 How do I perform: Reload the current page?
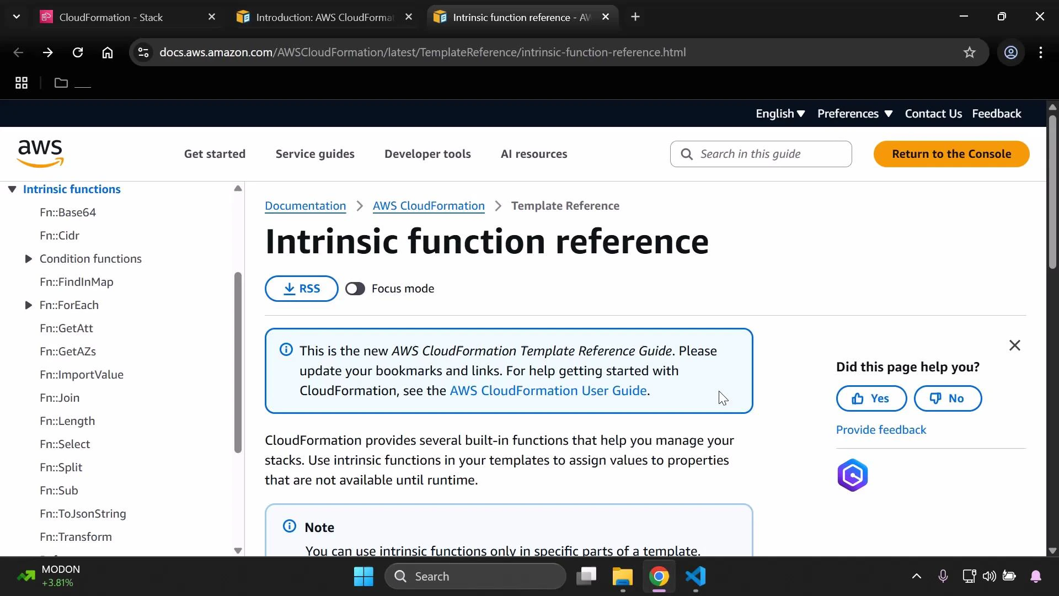pyautogui.click(x=78, y=52)
